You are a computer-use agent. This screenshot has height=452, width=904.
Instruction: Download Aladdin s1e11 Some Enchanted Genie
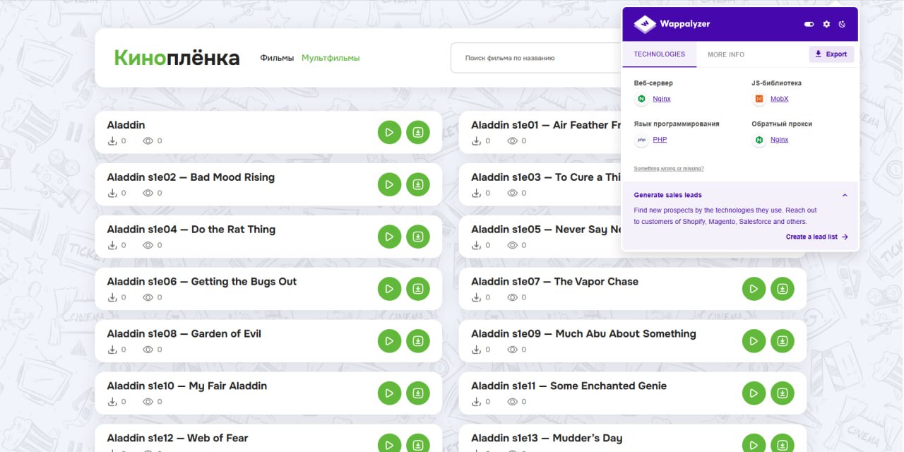783,393
